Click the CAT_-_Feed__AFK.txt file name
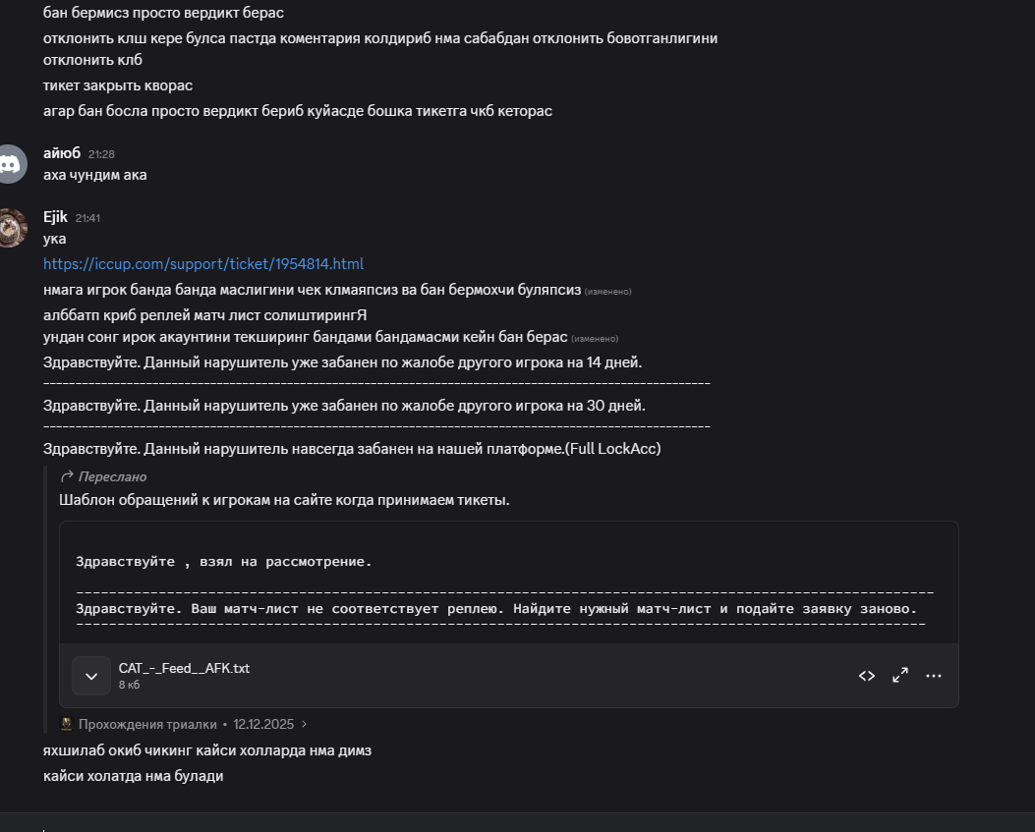This screenshot has width=1035, height=832. [184, 668]
